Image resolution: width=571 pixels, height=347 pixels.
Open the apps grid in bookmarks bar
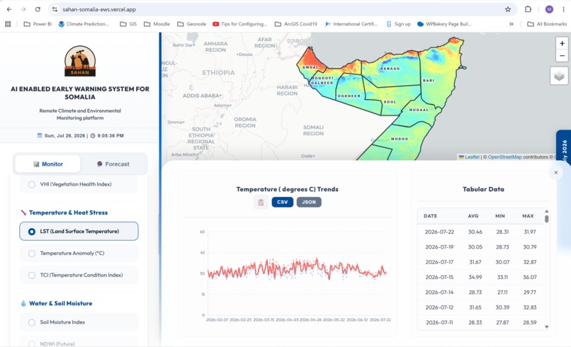click(8, 24)
